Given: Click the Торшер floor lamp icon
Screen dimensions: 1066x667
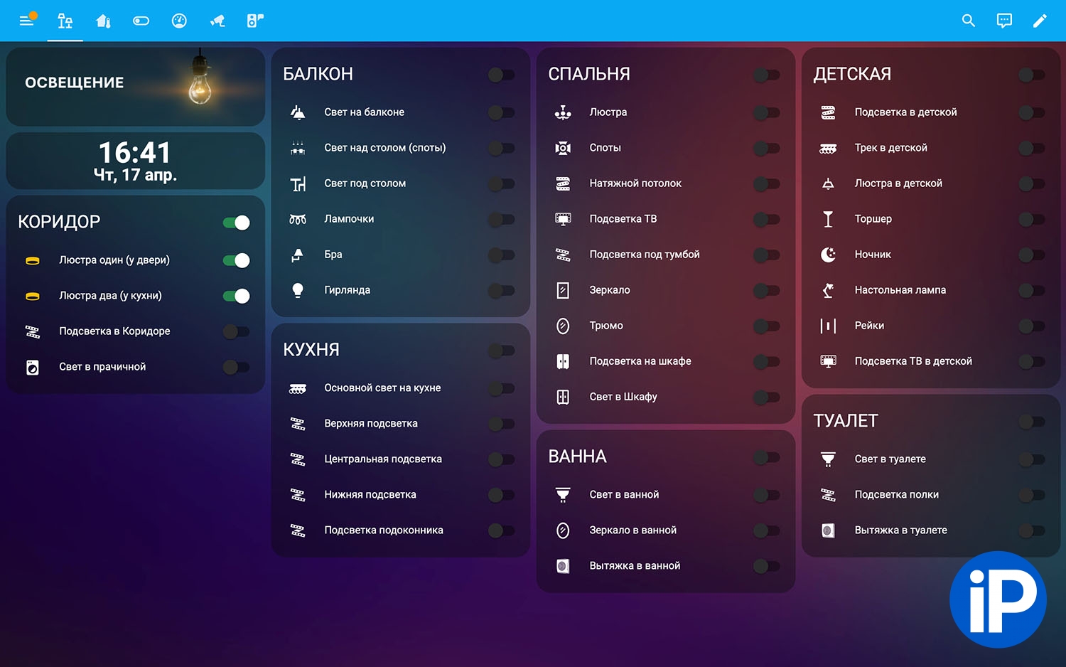Looking at the screenshot, I should 828,219.
